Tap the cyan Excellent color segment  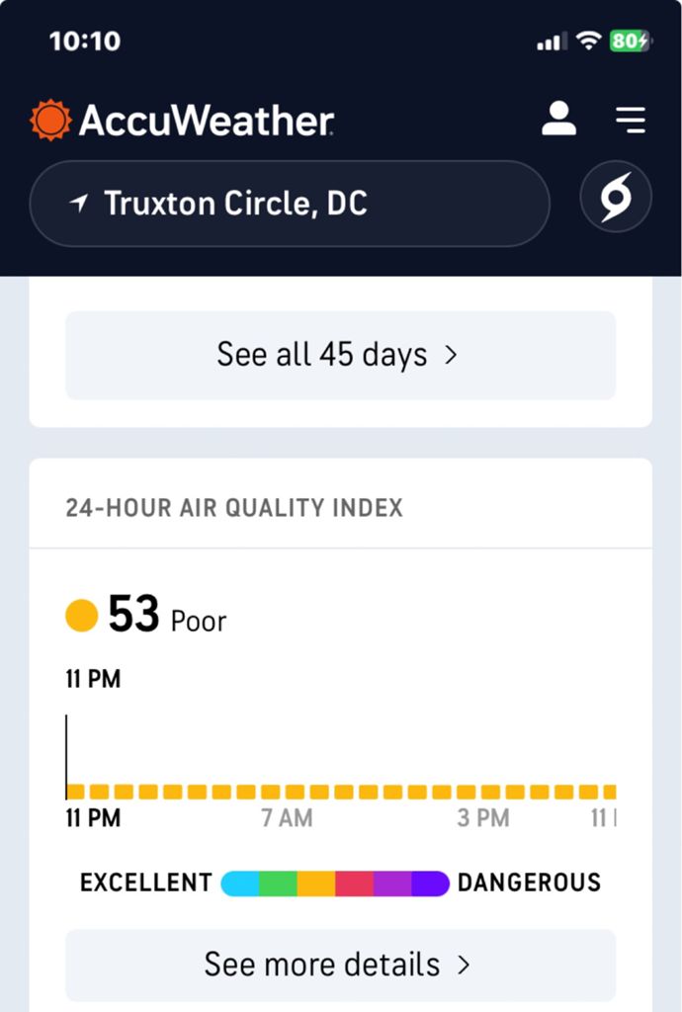tap(240, 883)
